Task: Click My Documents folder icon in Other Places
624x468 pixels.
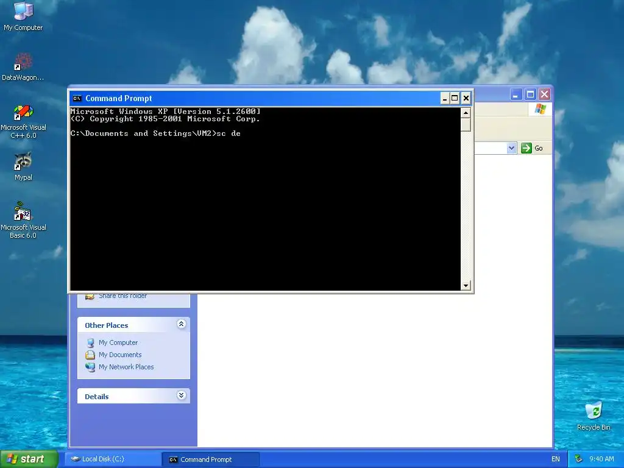Action: (x=90, y=355)
